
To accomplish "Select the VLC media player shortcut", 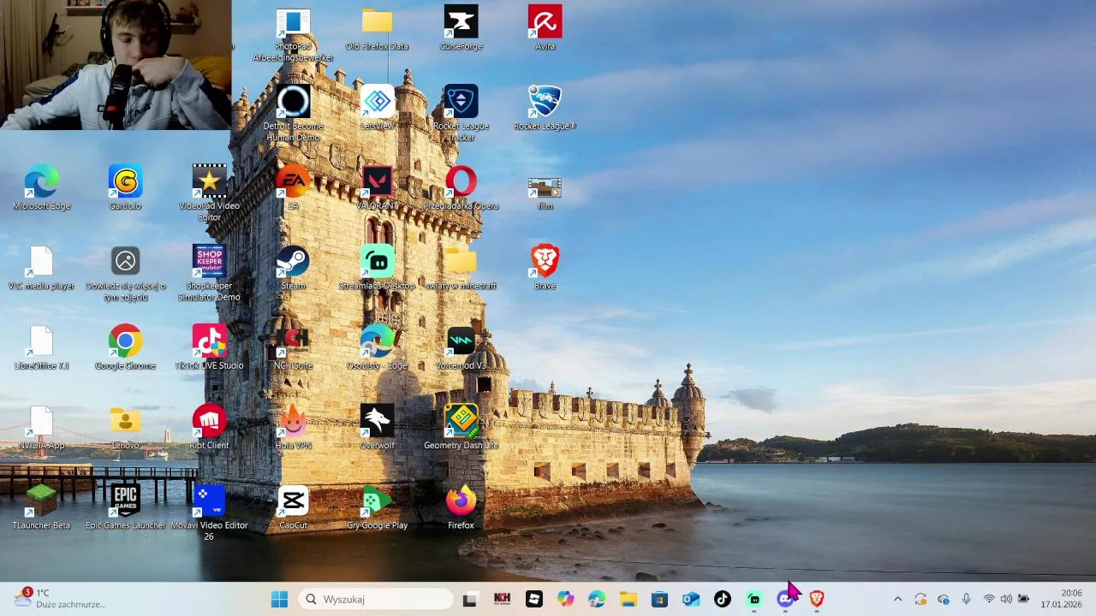I will click(x=41, y=268).
